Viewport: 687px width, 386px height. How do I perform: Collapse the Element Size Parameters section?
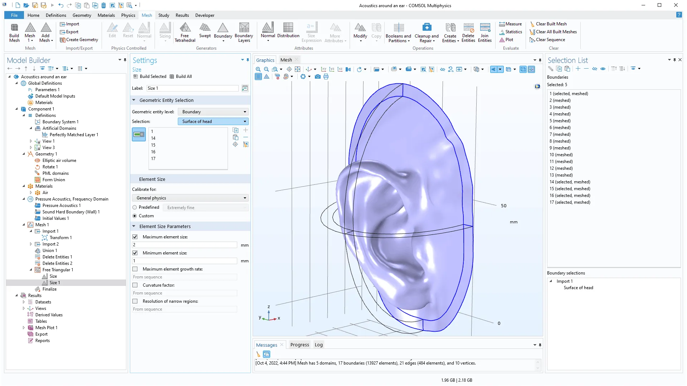134,226
